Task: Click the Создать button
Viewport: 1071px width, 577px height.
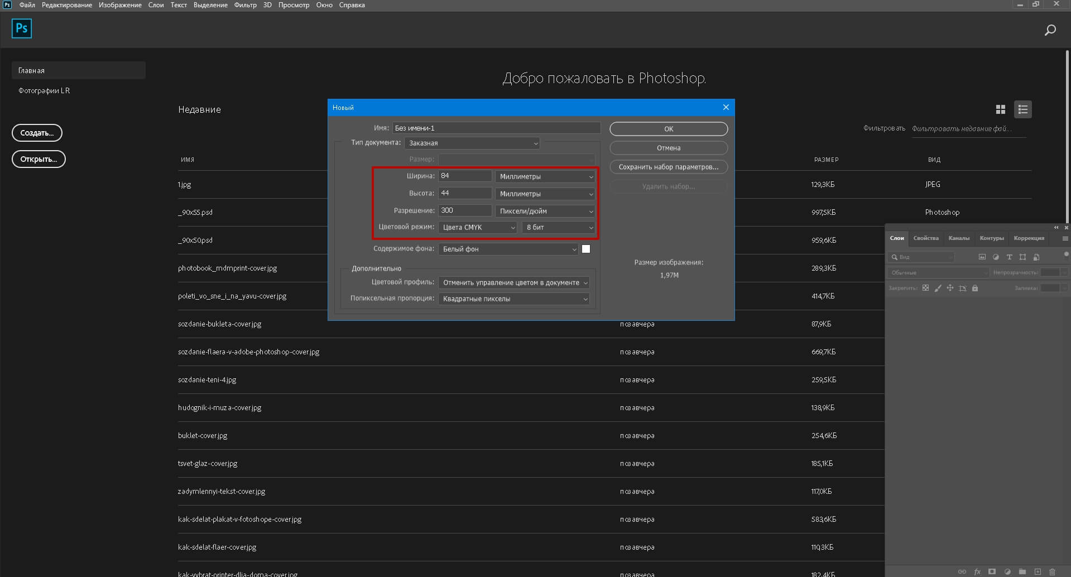Action: [x=37, y=133]
